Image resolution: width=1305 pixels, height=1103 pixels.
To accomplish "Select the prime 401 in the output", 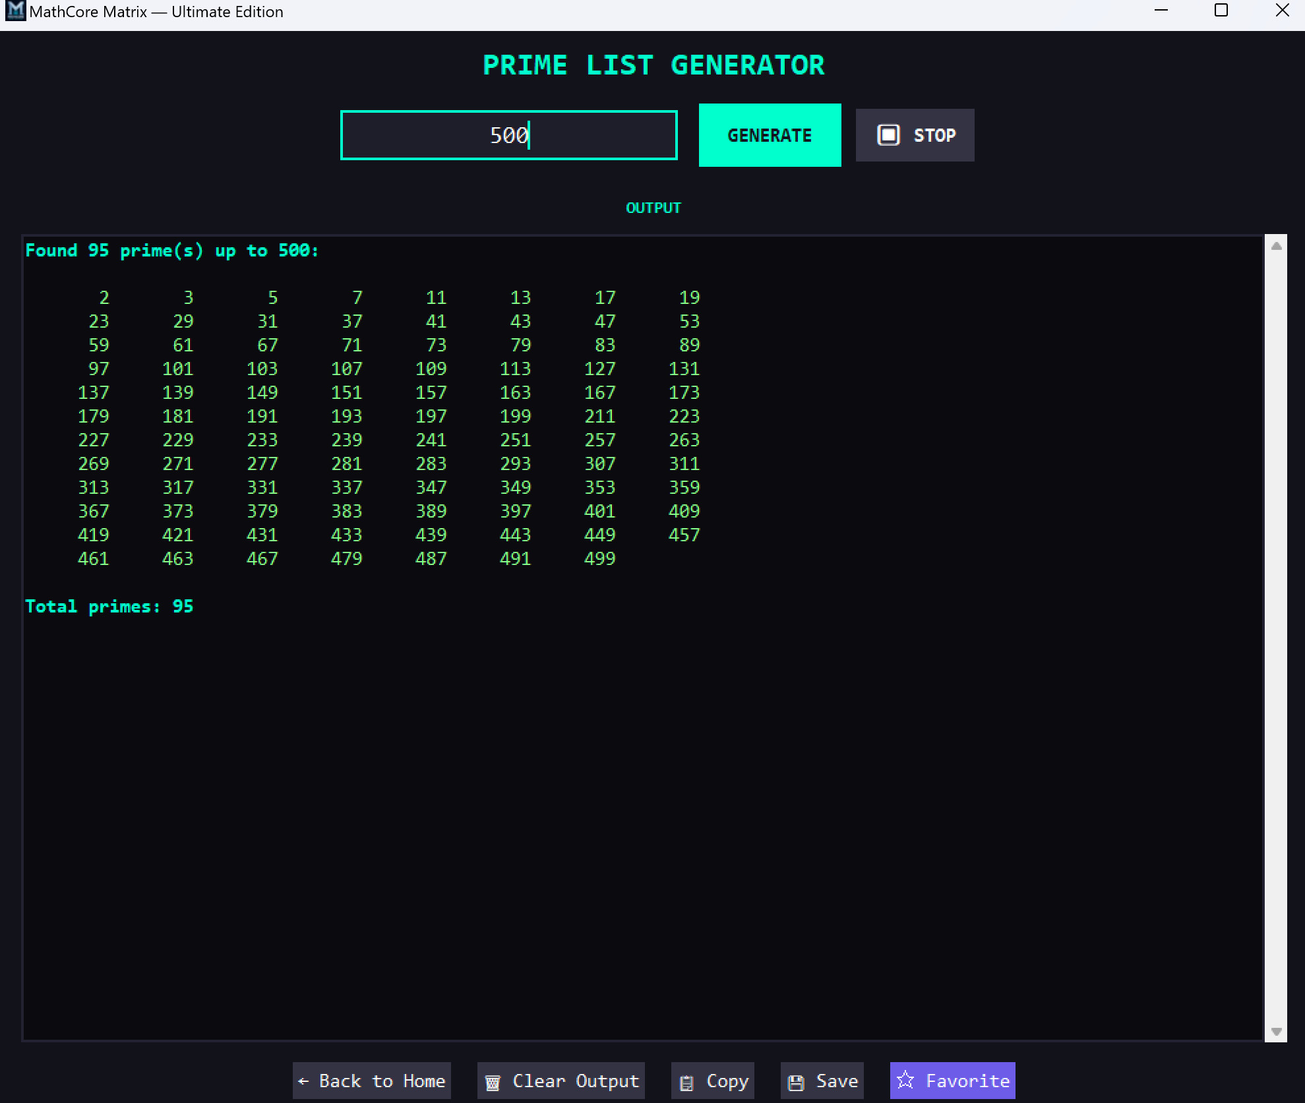I will 599,512.
